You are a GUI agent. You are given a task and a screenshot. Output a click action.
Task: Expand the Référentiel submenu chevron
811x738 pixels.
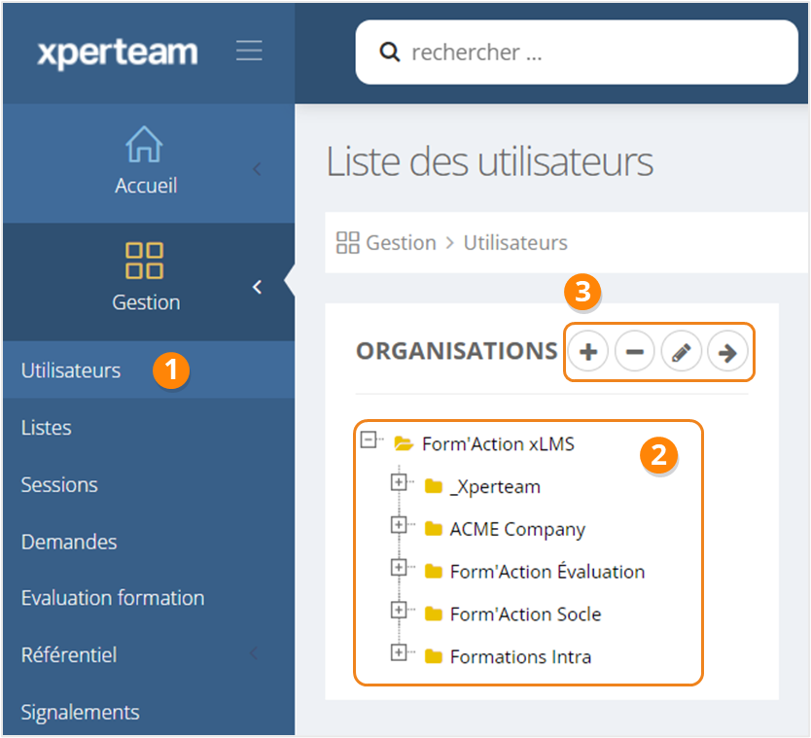tap(256, 654)
